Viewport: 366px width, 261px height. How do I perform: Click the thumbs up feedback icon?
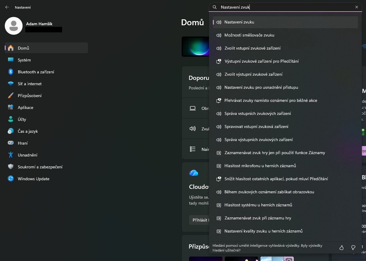(341, 248)
